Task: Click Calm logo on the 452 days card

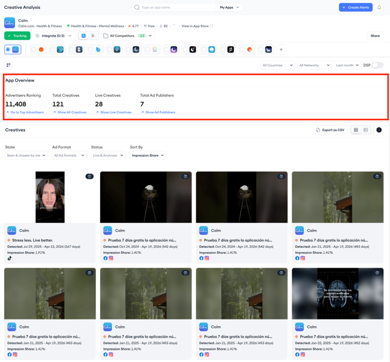Action: pos(299,326)
